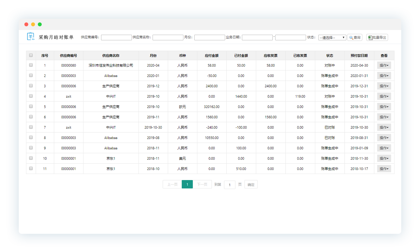The width and height of the screenshot is (420, 252).
Task: Expand 操作 dropdown for row 8 Alibabaa
Action: 384,138
